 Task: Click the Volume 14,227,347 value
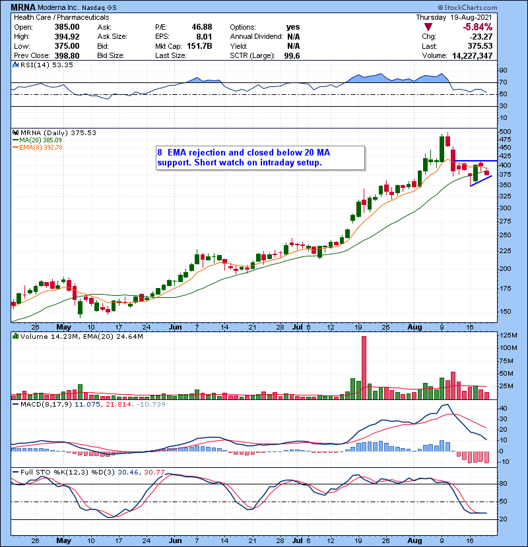472,55
